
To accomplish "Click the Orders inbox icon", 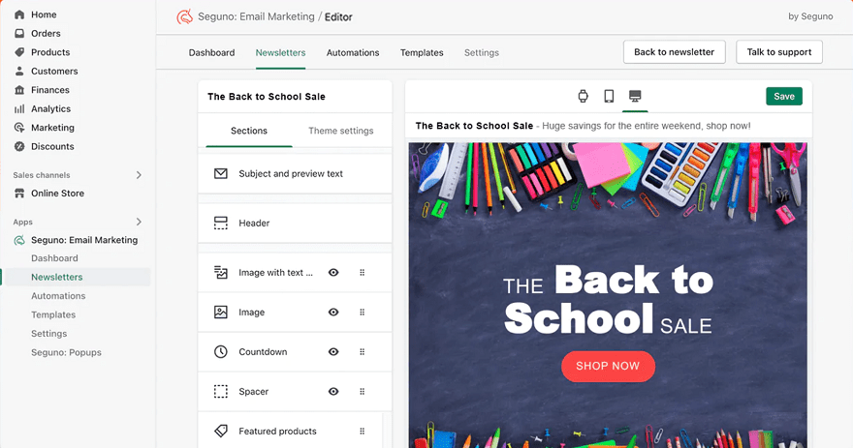I will [x=19, y=33].
